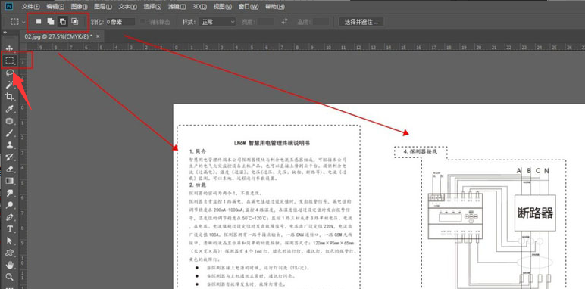Click the swap width and height icon
Image resolution: width=585 pixels, height=289 pixels.
tap(285, 22)
